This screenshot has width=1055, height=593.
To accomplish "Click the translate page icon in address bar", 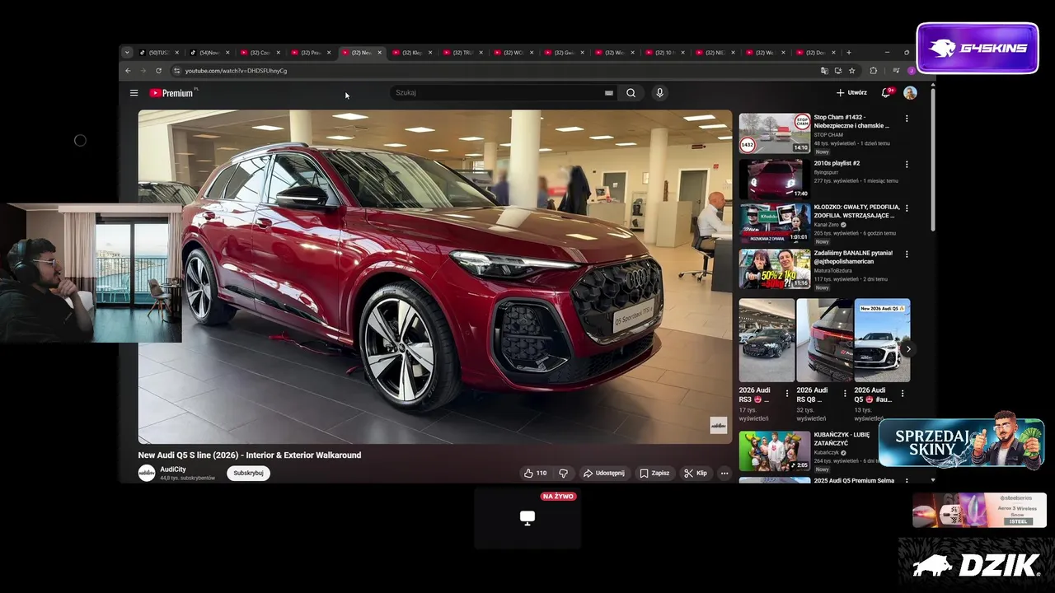I will coord(824,71).
